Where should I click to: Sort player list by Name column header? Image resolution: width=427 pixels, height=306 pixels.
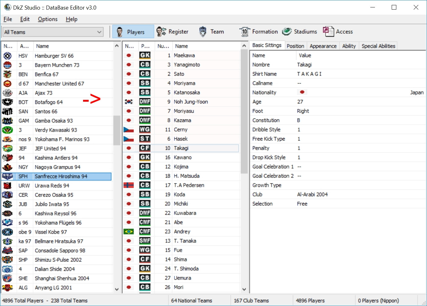click(206, 46)
